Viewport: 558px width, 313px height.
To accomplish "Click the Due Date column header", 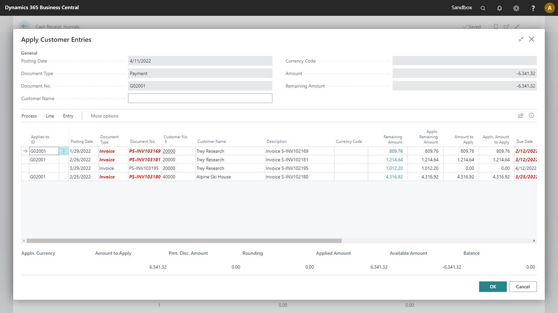I will pos(524,142).
